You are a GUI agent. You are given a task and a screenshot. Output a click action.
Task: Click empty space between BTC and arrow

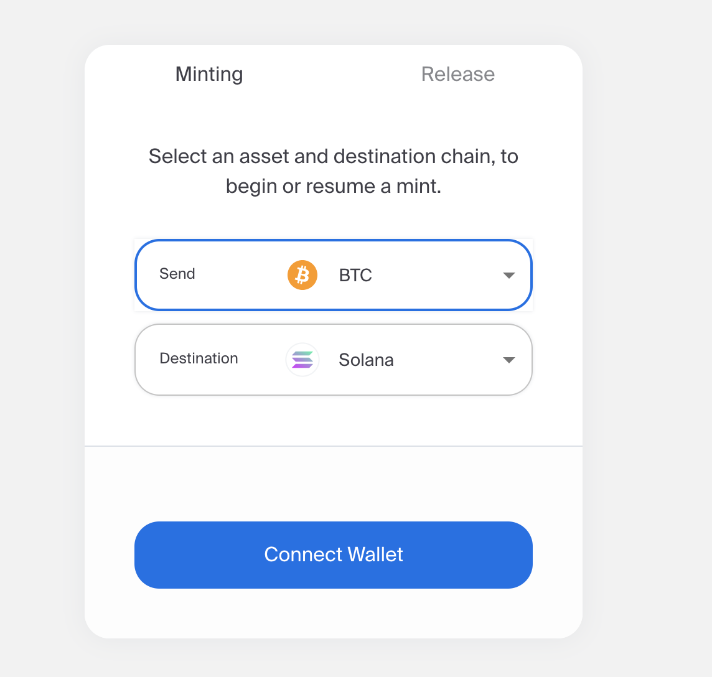point(436,275)
